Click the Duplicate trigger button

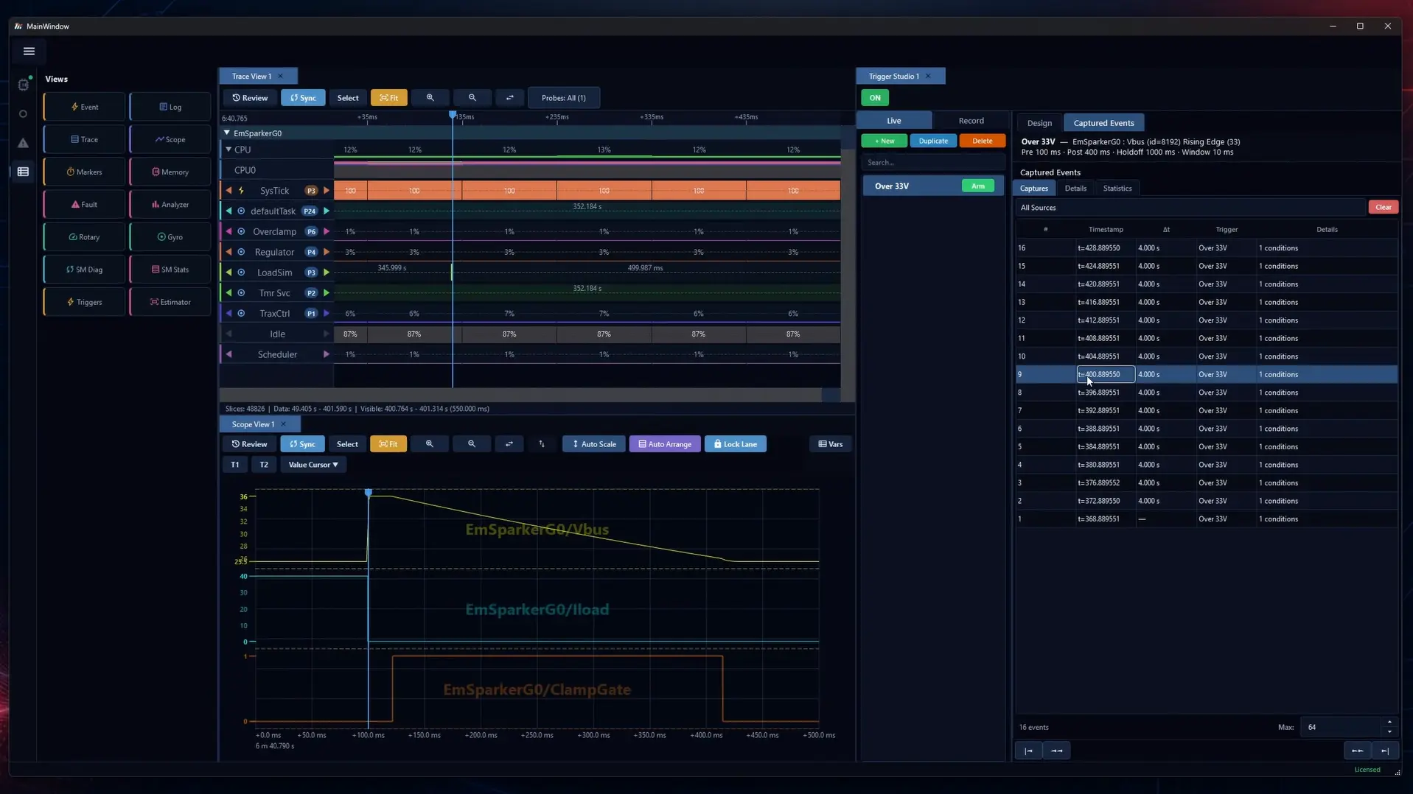[x=933, y=141]
